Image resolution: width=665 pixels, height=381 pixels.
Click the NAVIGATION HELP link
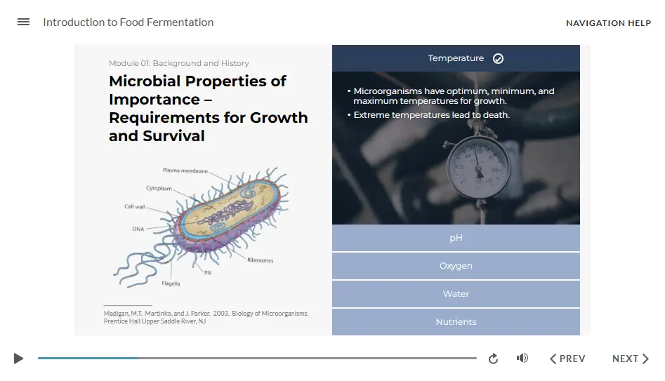point(608,23)
